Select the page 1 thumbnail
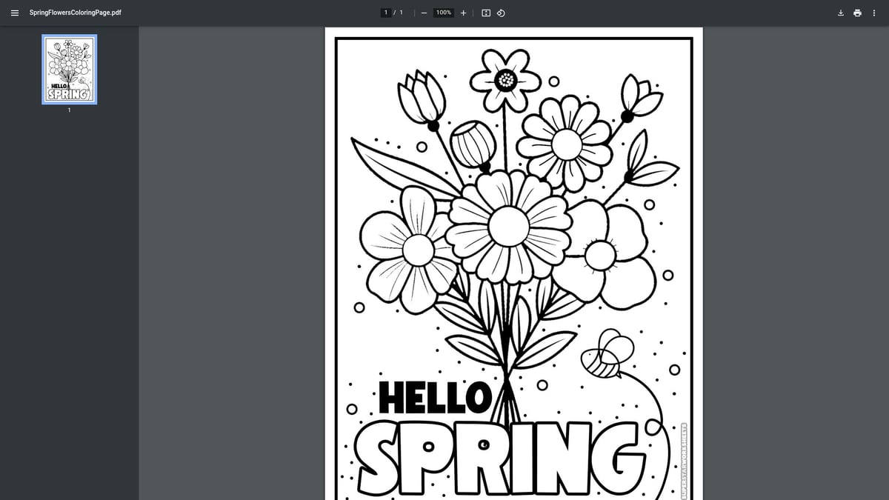Viewport: 889px width, 500px height. coord(69,69)
